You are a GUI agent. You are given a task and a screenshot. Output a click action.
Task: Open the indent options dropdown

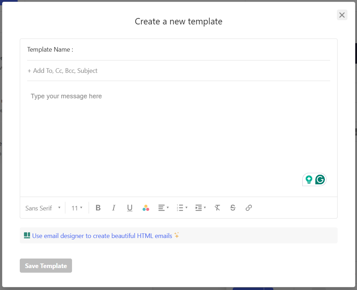tap(201, 208)
